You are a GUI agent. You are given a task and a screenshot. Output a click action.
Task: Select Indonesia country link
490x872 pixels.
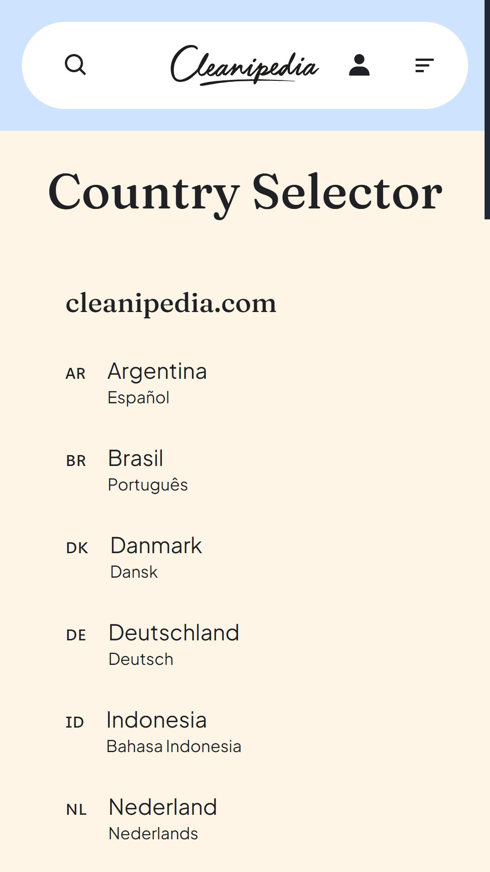tap(157, 720)
